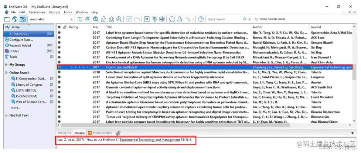Click Return to Word Processor icon

(162, 19)
